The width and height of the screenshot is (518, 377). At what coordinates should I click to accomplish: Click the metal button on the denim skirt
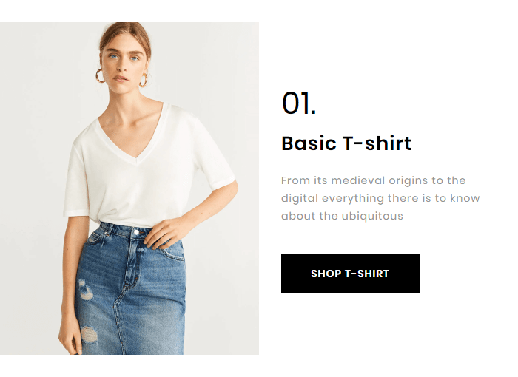(135, 233)
